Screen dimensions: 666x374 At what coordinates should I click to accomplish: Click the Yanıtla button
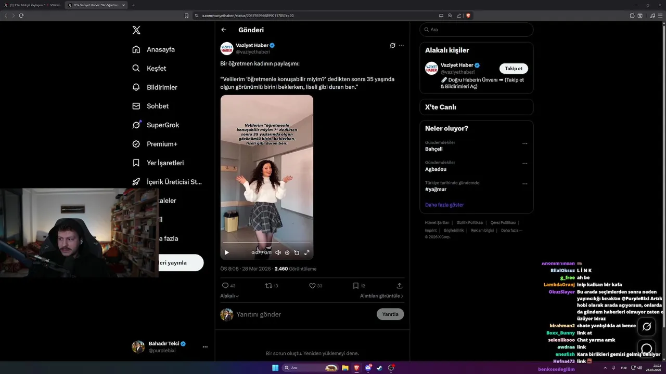(x=390, y=314)
